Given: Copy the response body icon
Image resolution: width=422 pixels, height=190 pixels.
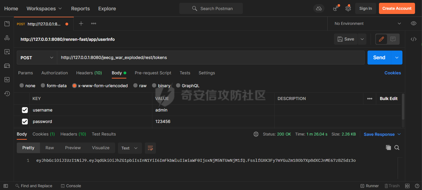Looking at the screenshot, I should pos(388,148).
